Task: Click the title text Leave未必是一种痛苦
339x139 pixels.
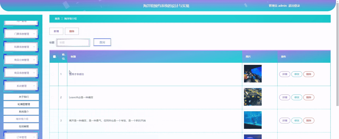Action: coord(81,98)
